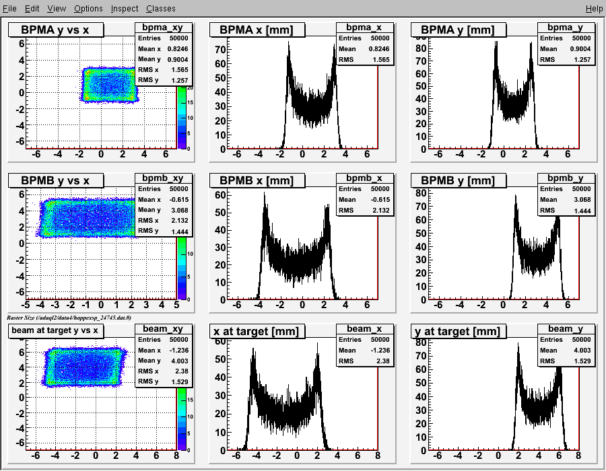The width and height of the screenshot is (606, 471).
Task: Click the bpmb_x stats box name
Action: click(364, 178)
